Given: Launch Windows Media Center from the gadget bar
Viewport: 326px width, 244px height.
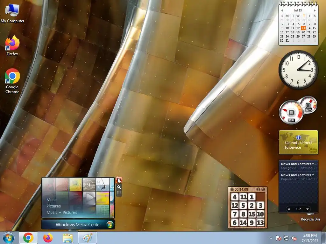Looking at the screenshot, I should pyautogui.click(x=78, y=225).
